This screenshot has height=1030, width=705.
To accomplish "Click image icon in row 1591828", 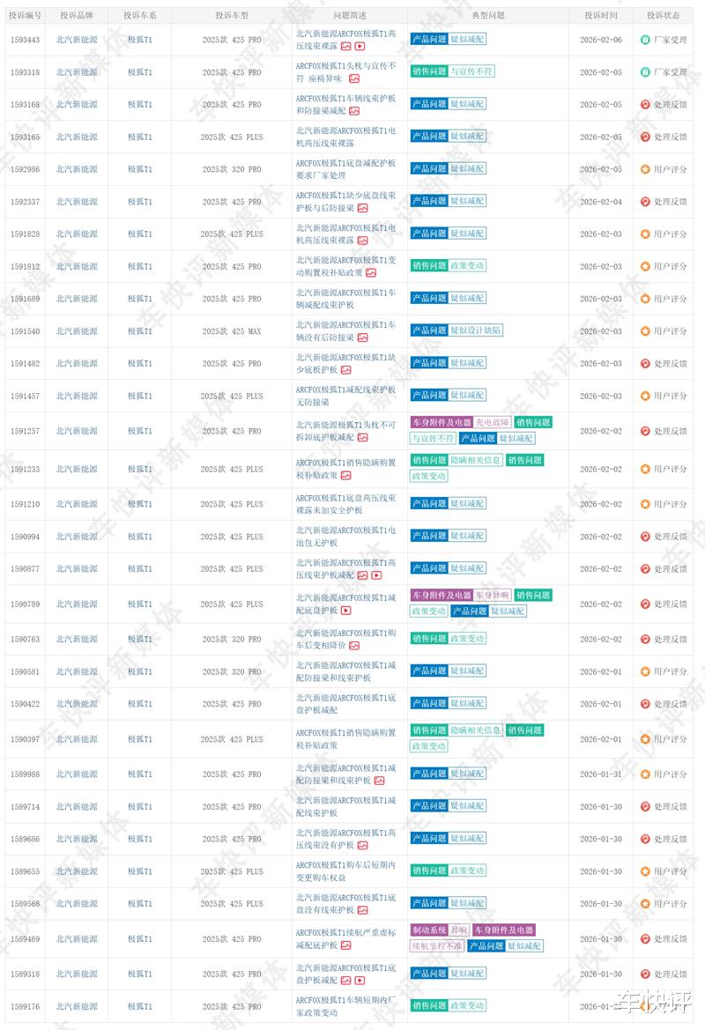I will click(363, 241).
